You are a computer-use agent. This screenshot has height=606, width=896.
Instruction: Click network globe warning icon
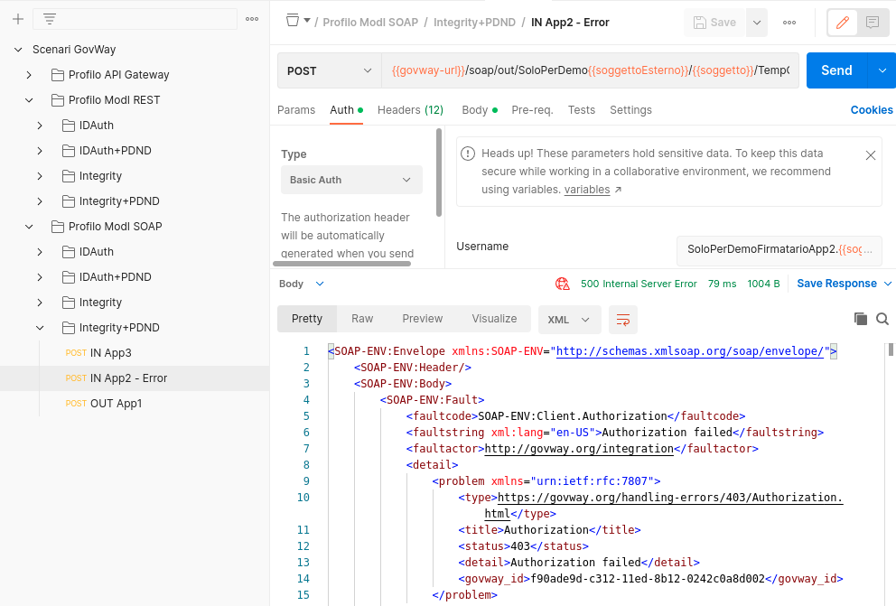coord(563,284)
